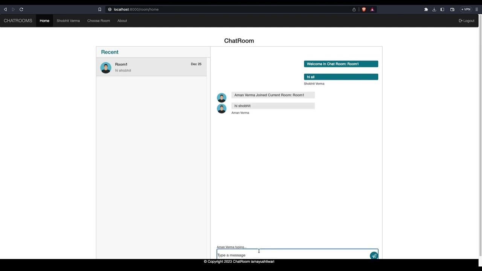Click the Brave Rewards triangle icon

coord(372,9)
